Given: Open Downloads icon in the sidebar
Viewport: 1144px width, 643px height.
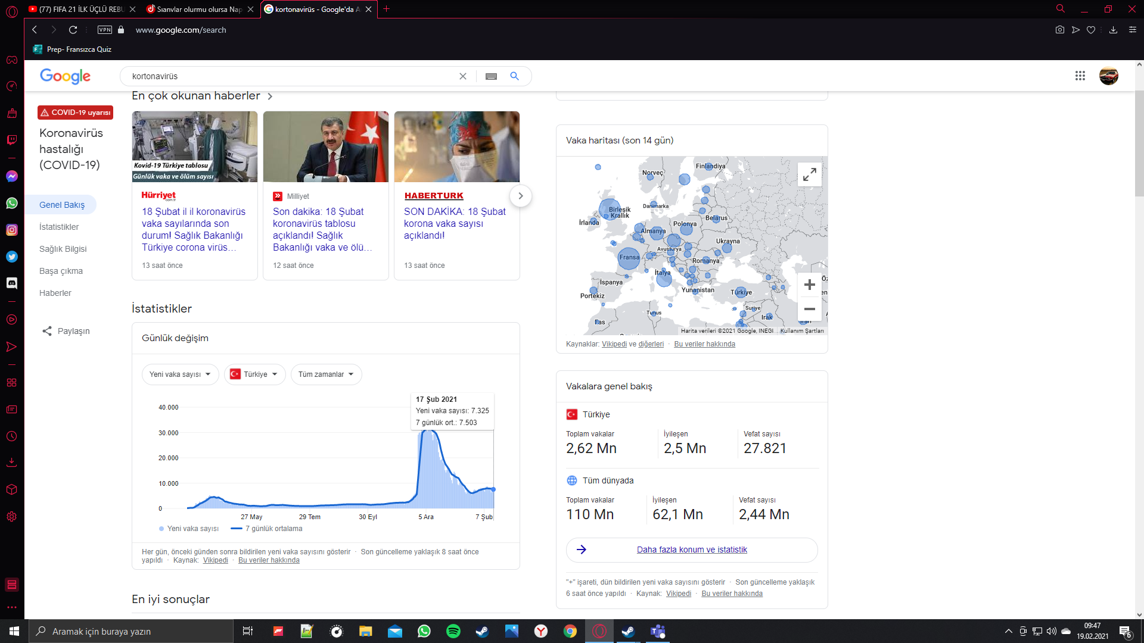Looking at the screenshot, I should coord(12,463).
